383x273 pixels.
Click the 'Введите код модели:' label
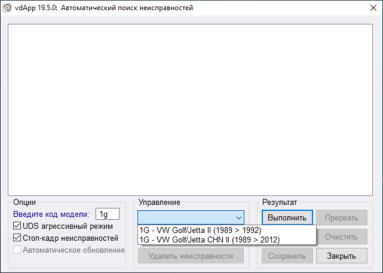tap(51, 214)
